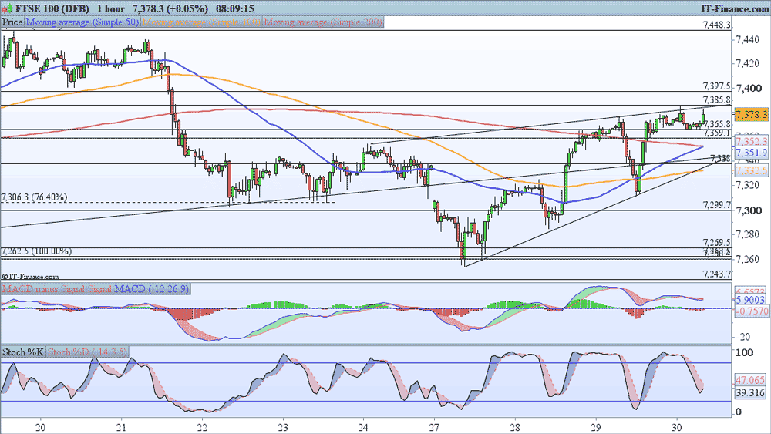Click the 7,260 price axis value
Viewport: 771px width, 434px height.
[x=747, y=259]
